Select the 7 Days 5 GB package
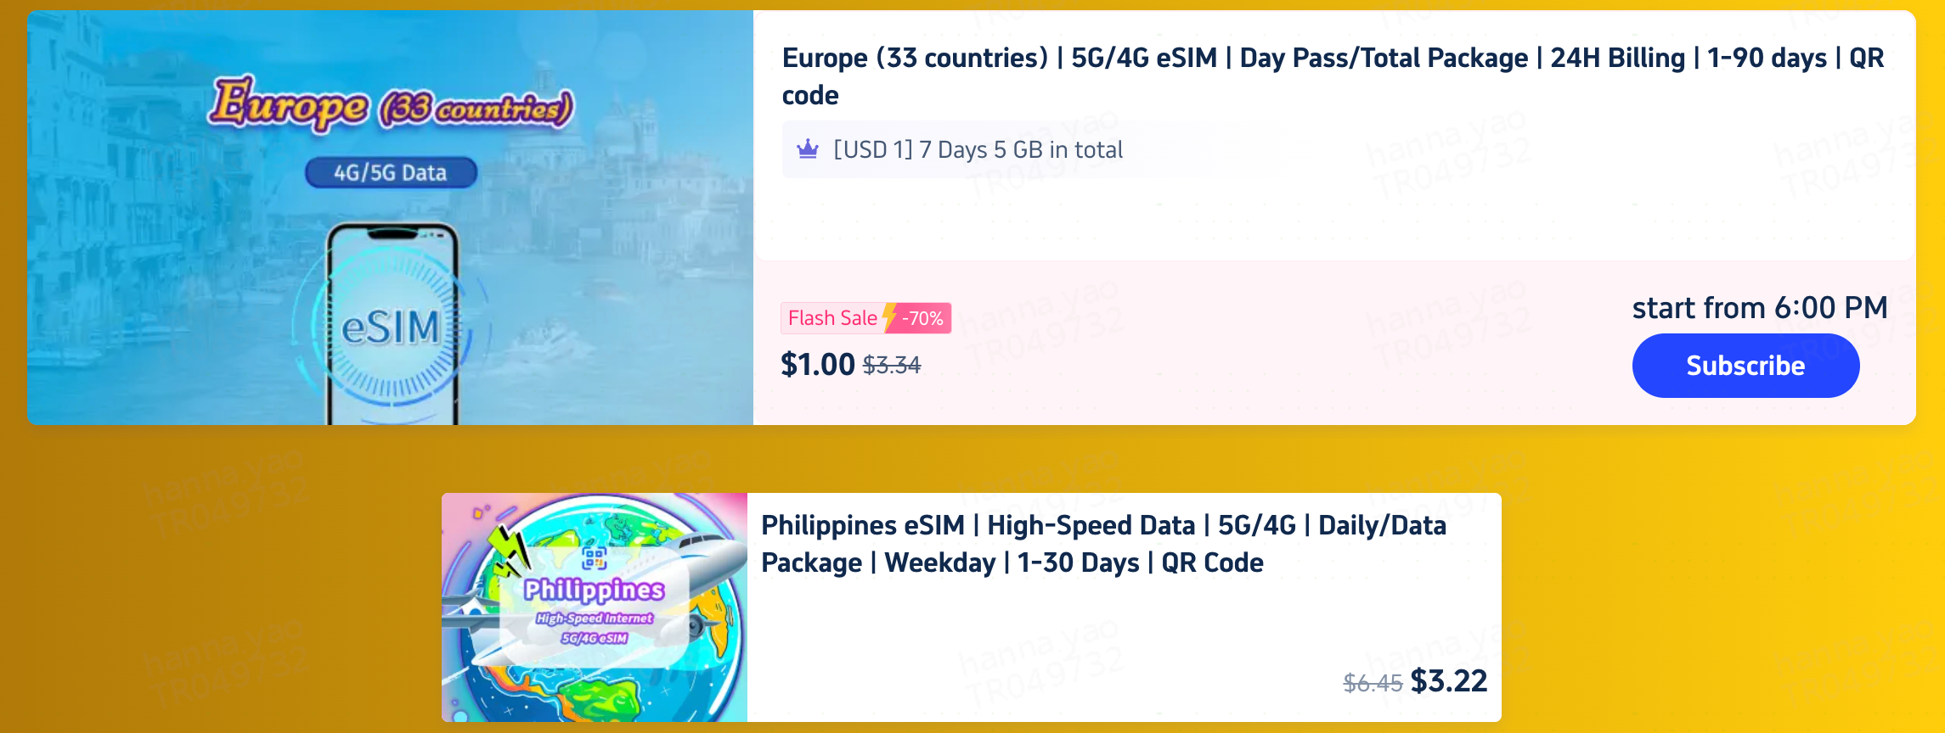This screenshot has height=733, width=1945. point(978,150)
